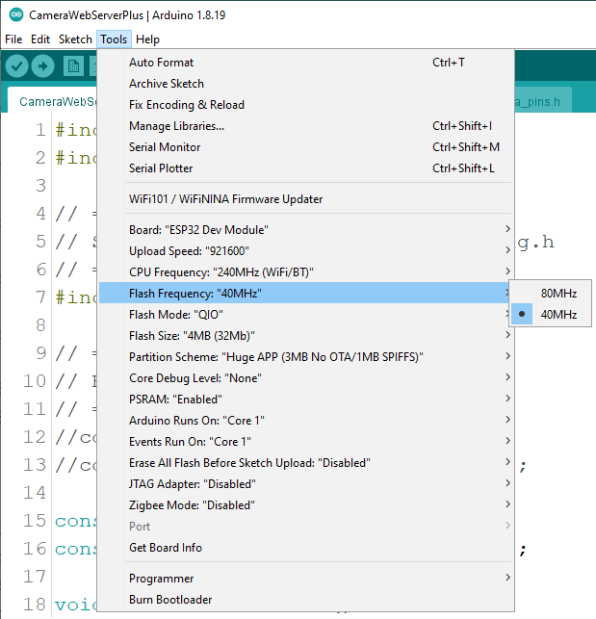Viewport: 596px width, 619px height.
Task: Select Fix Encoding & Reload
Action: click(x=306, y=105)
